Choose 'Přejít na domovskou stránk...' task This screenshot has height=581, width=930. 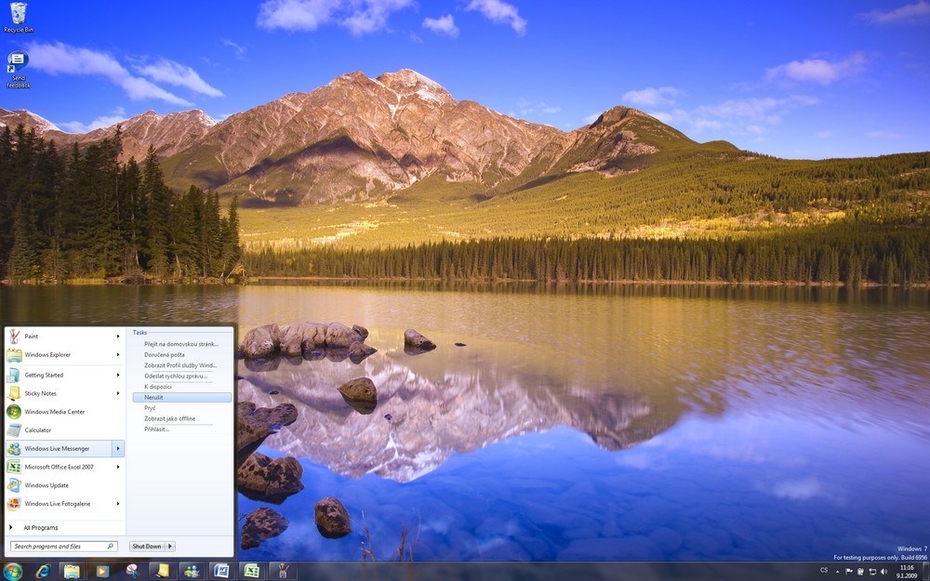pos(182,344)
